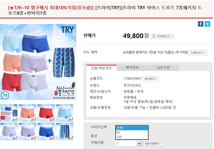View checkered blue shorts thumbnail

(x=65, y=131)
